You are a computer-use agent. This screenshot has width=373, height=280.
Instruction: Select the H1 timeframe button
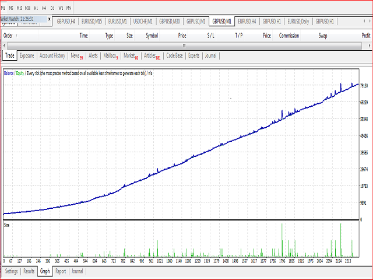pyautogui.click(x=36, y=8)
